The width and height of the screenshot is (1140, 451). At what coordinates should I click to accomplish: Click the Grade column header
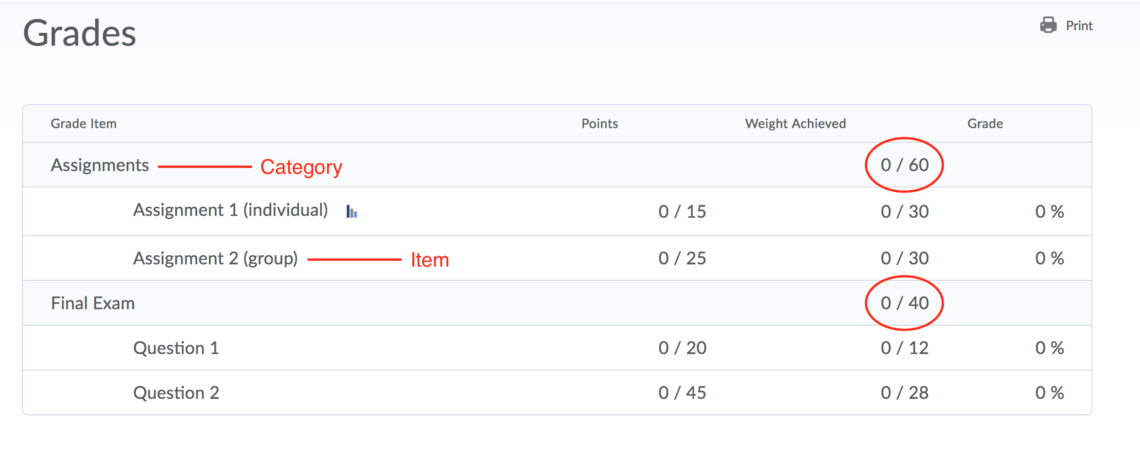tap(985, 123)
